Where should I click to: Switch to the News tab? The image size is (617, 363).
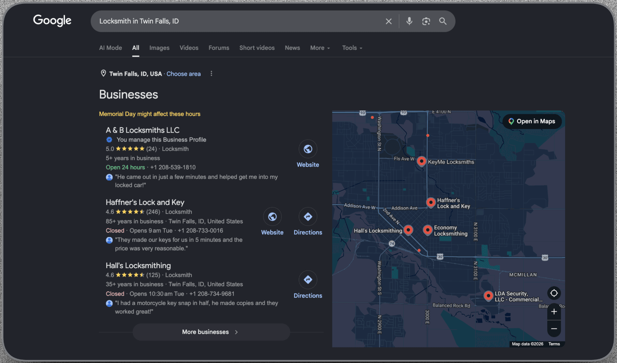point(292,48)
